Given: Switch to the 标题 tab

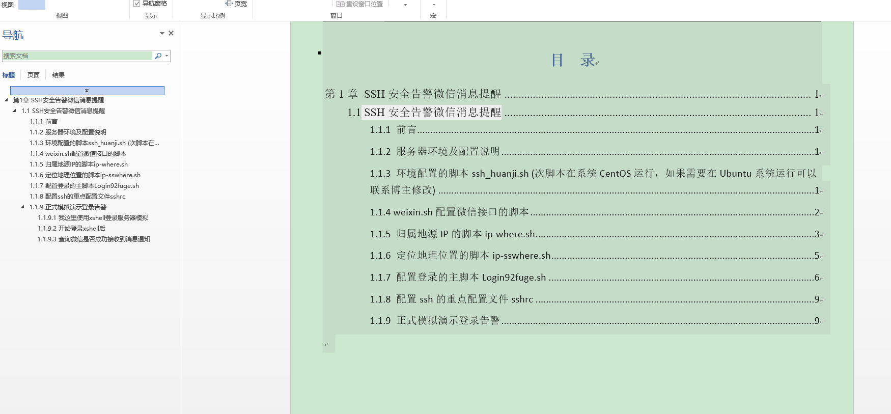Looking at the screenshot, I should click(9, 75).
